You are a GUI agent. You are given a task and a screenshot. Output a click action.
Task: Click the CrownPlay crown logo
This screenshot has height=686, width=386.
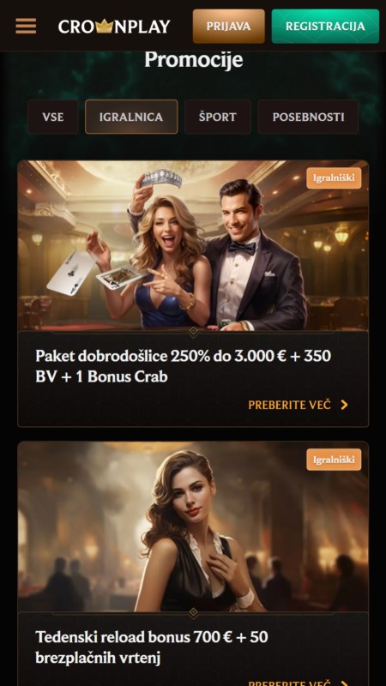click(114, 27)
